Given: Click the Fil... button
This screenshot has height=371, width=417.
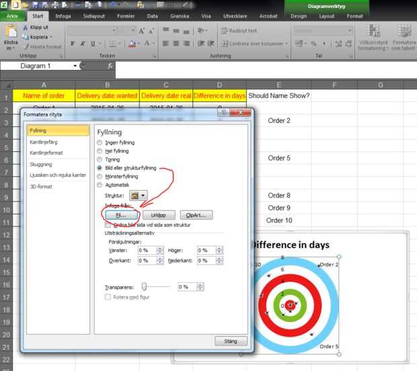Looking at the screenshot, I should (121, 215).
